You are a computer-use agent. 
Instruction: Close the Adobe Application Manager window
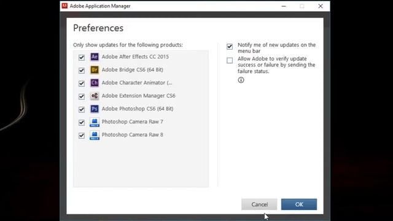pyautogui.click(x=321, y=6)
